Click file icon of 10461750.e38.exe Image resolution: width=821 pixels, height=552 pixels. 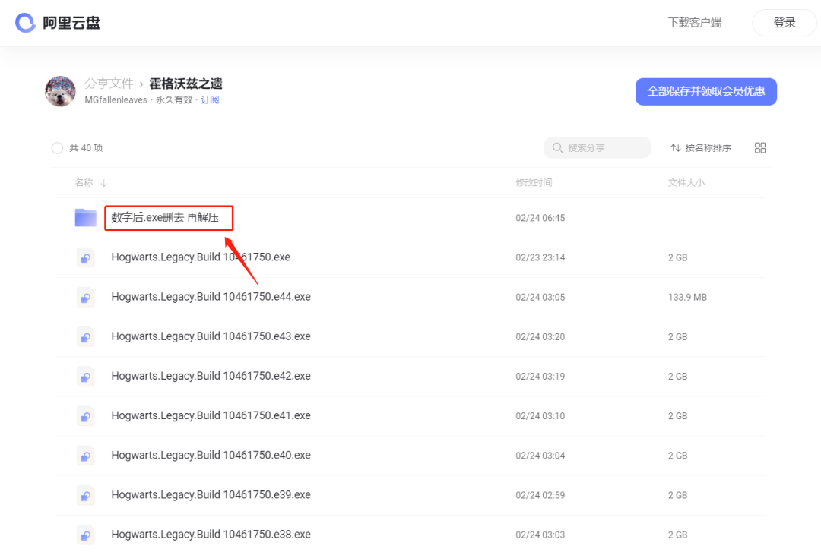click(85, 535)
